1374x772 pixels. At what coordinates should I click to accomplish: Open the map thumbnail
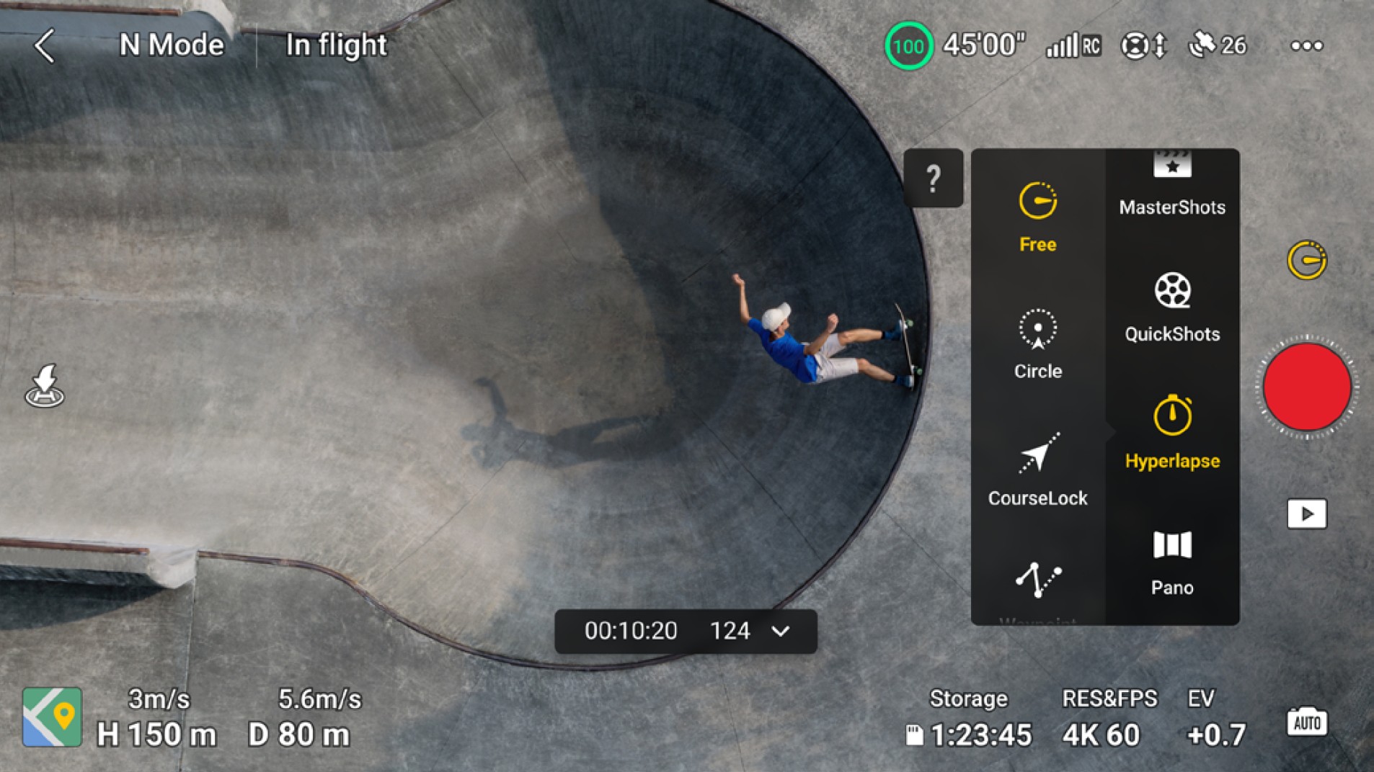(x=52, y=717)
